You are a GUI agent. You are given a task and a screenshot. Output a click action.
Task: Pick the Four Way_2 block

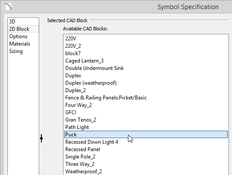(x=146, y=105)
